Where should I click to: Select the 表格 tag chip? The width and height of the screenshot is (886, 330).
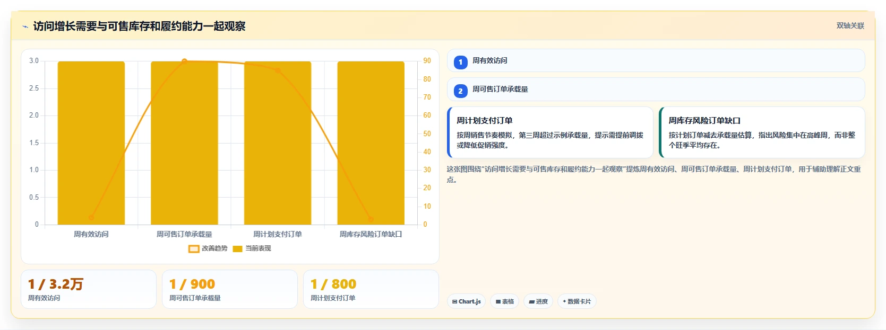point(504,301)
